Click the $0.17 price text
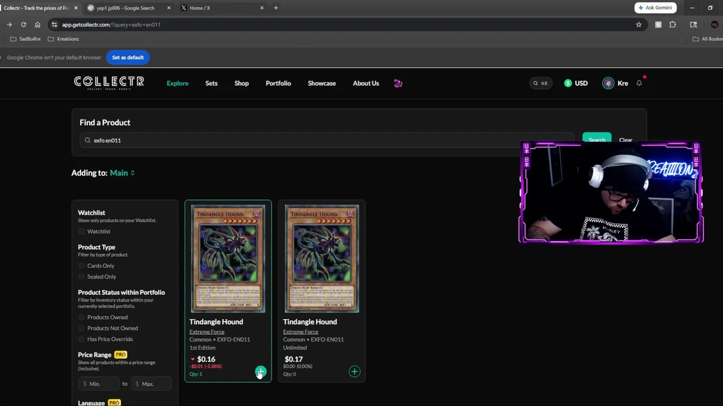This screenshot has height=406, width=723. coord(294,359)
